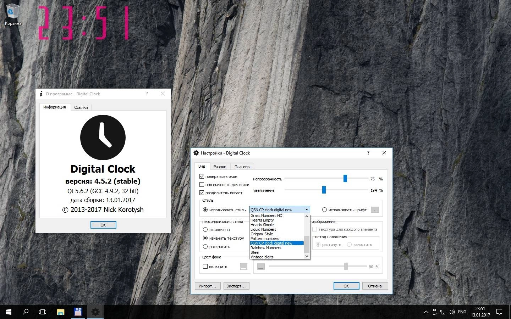Click the ENG language indicator
This screenshot has height=319, width=511.
[462, 312]
